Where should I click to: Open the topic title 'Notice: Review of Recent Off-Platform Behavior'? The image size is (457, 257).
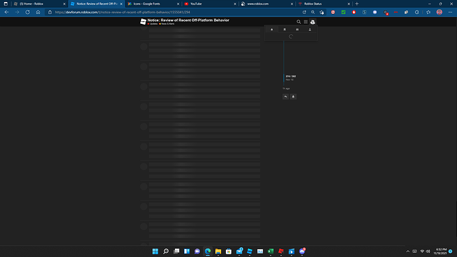(188, 20)
